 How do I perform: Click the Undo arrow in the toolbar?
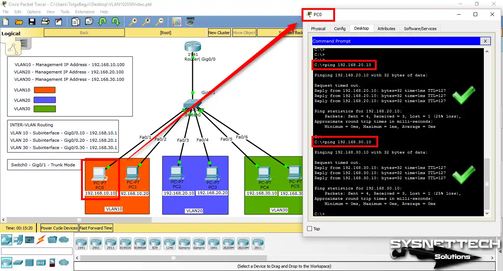[x=102, y=22]
